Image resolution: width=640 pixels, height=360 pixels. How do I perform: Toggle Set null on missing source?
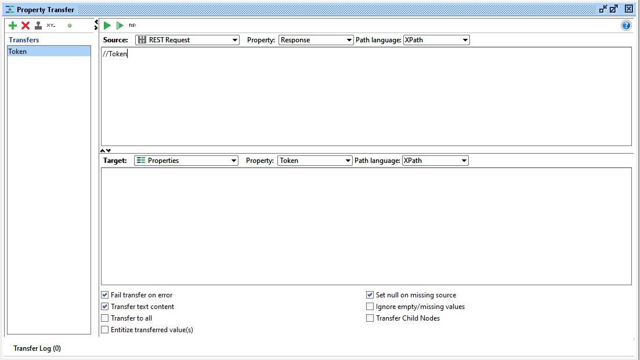coord(370,294)
